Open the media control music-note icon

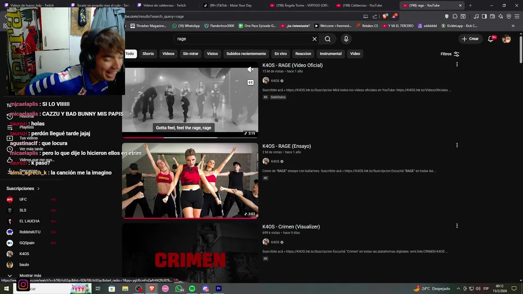476,16
